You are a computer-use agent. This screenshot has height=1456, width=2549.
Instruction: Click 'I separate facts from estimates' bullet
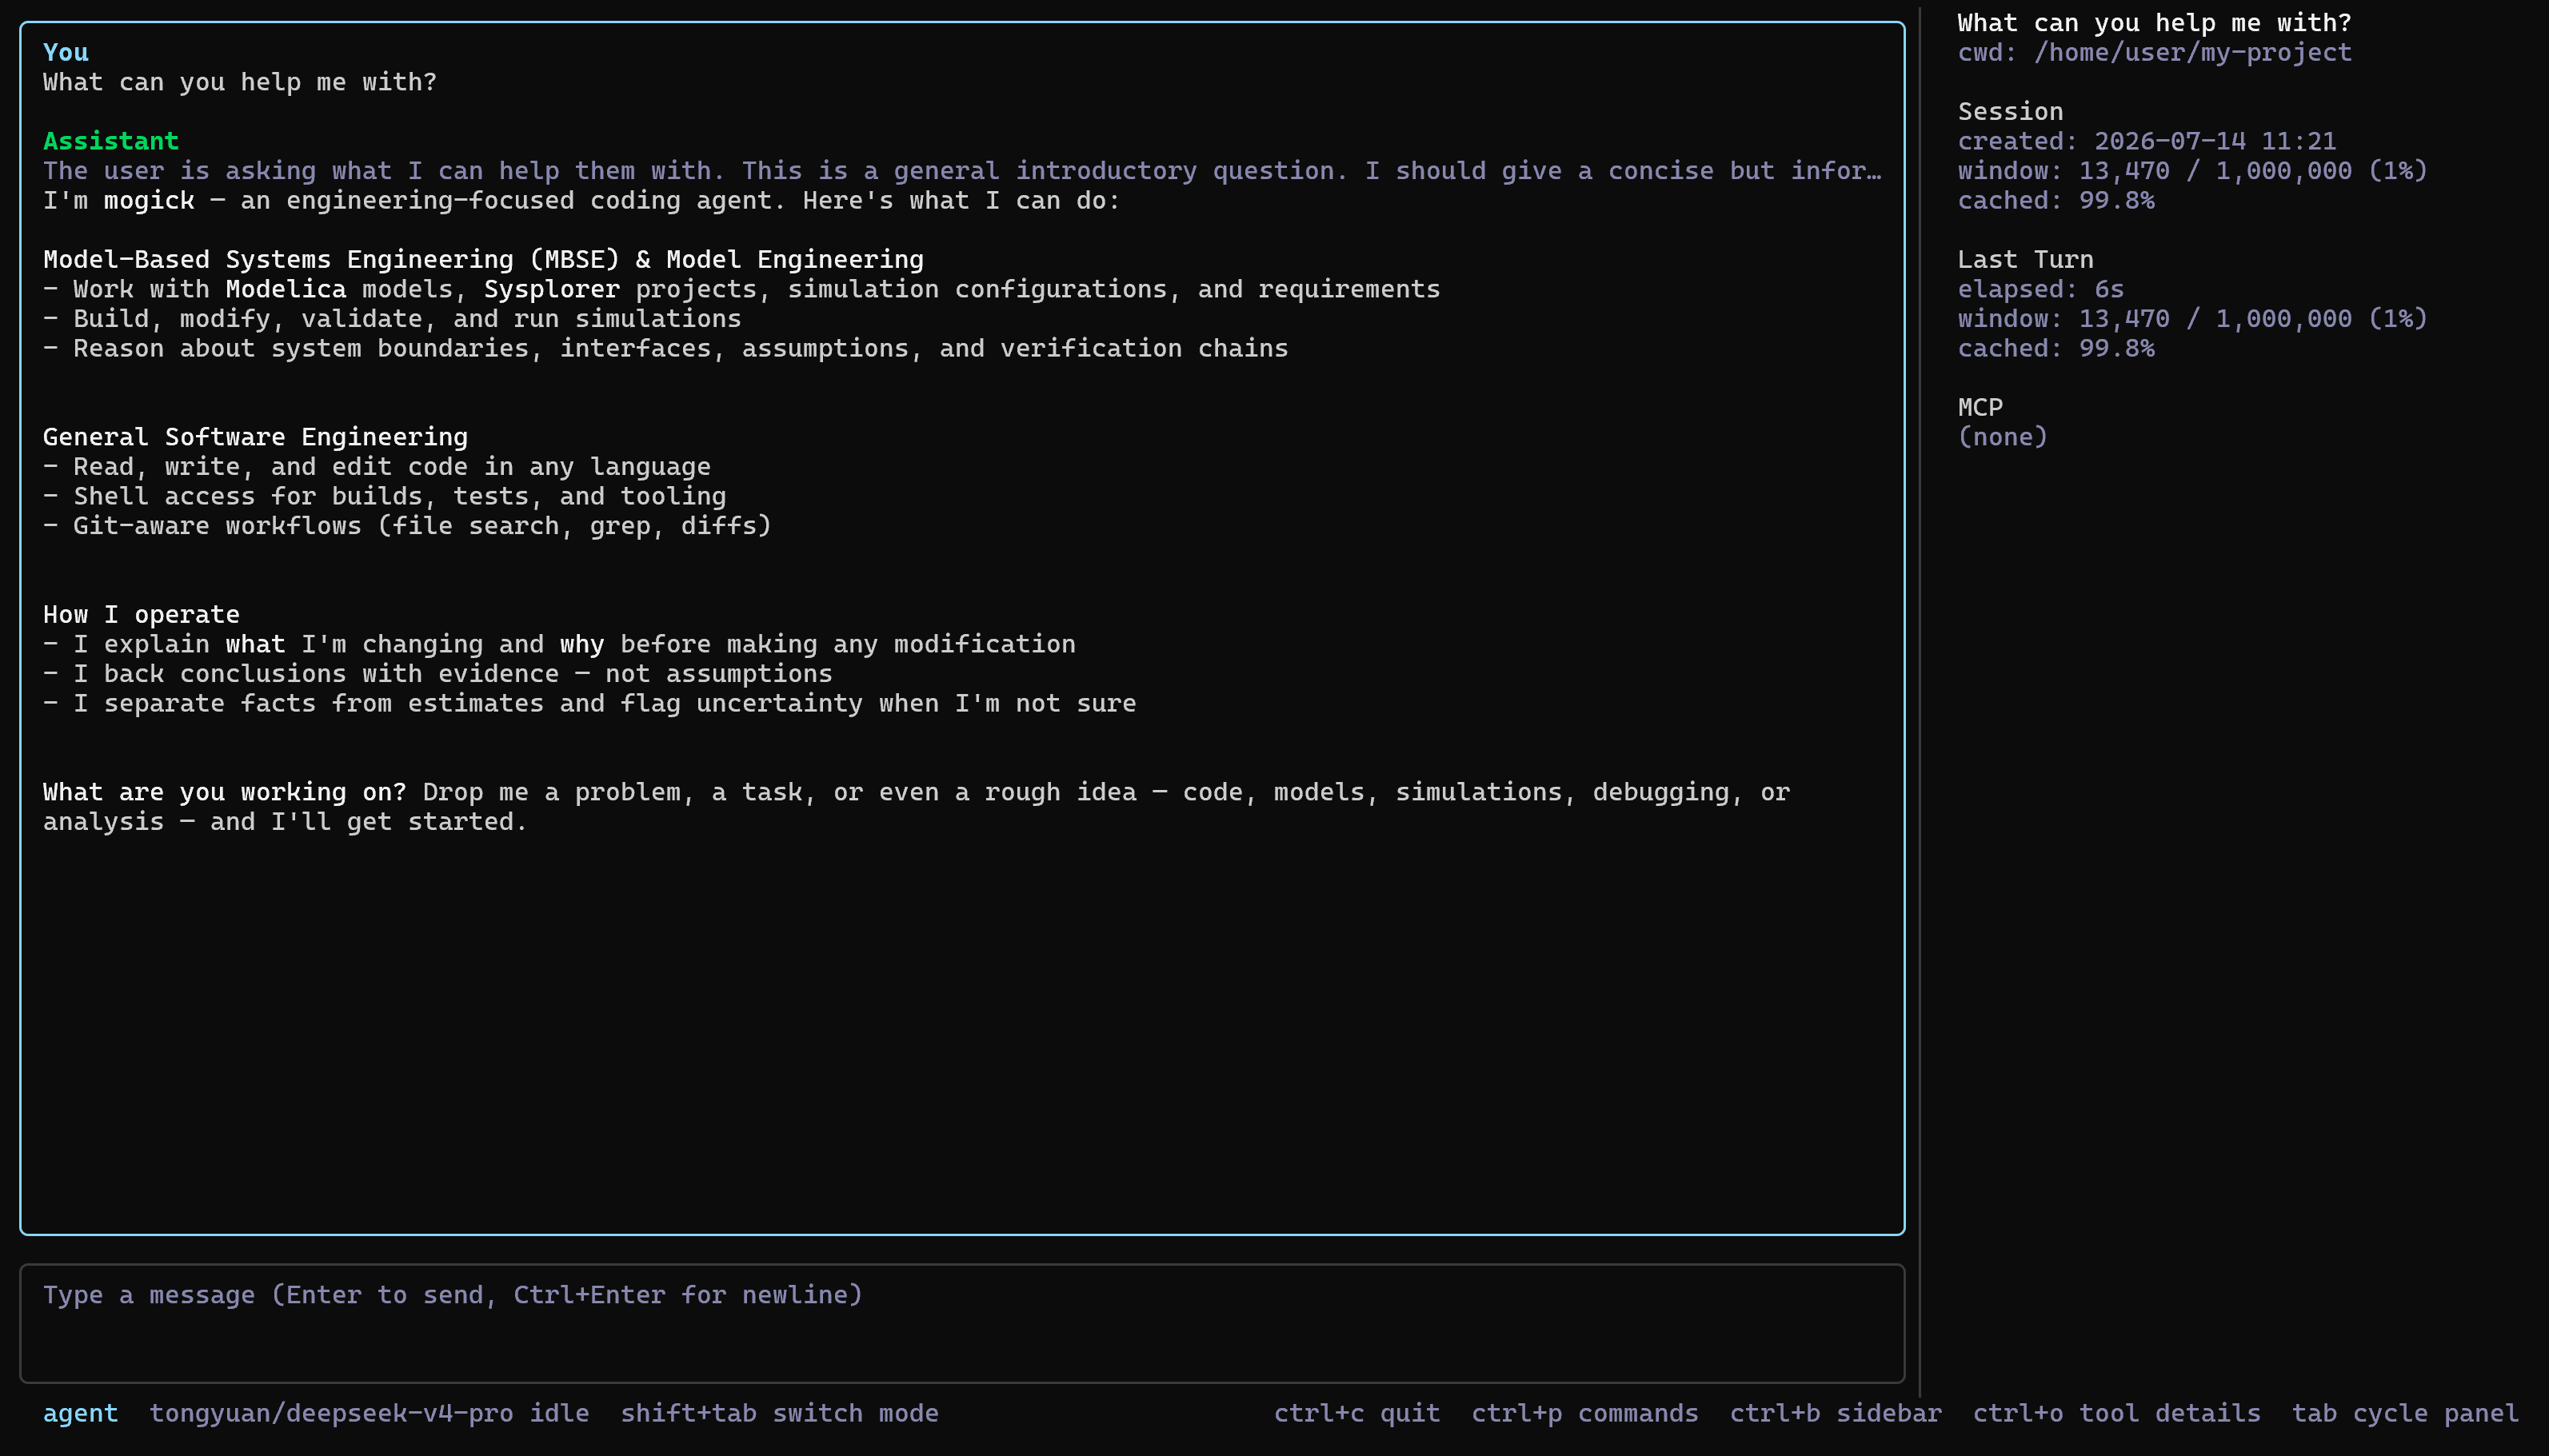(x=589, y=703)
